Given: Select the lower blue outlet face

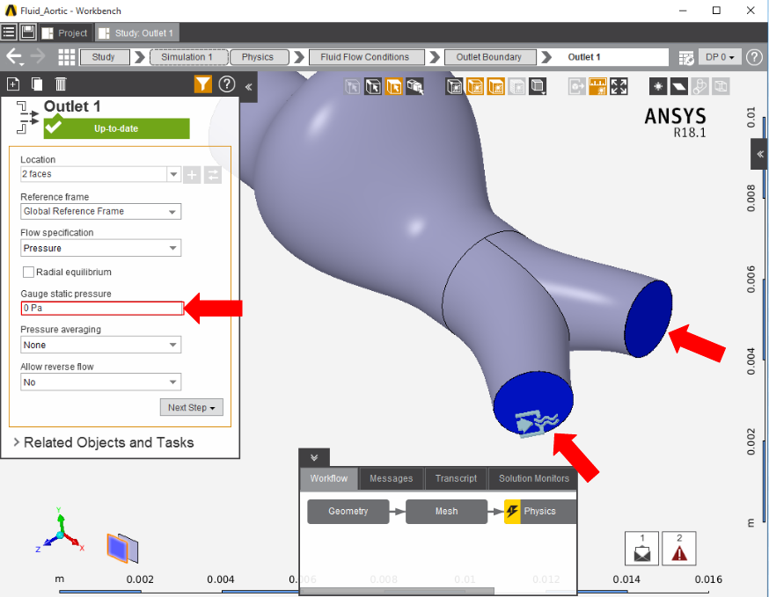Looking at the screenshot, I should [533, 402].
